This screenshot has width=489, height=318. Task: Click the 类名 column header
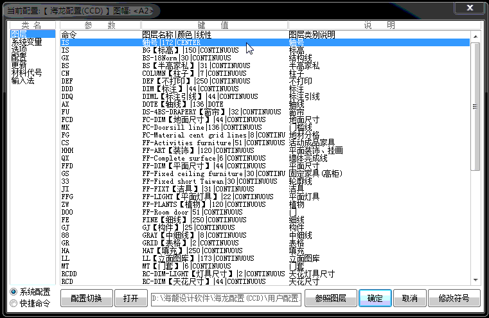(32, 25)
